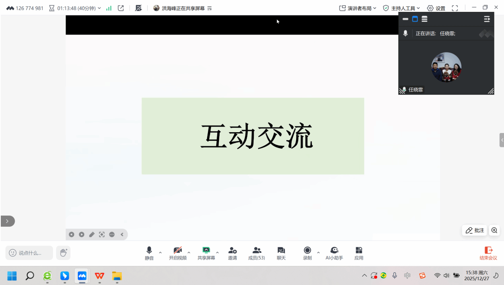Click the 批注 annotate button
This screenshot has height=285, width=504.
pyautogui.click(x=475, y=230)
